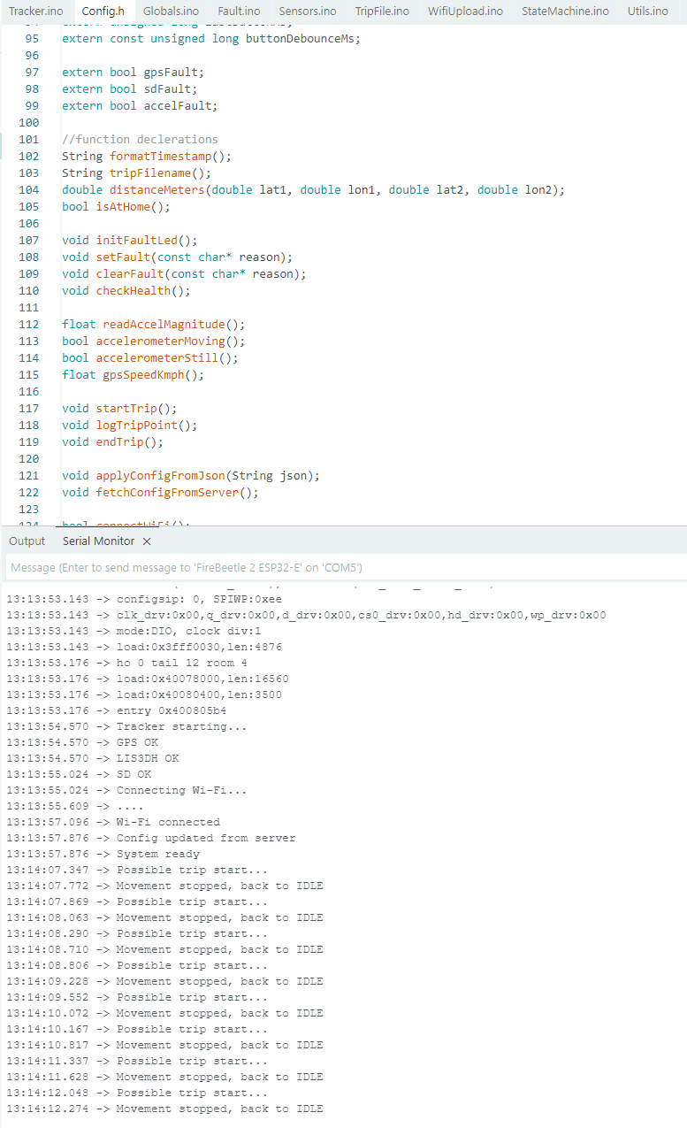Close the Serial Monitor tab

pos(147,541)
